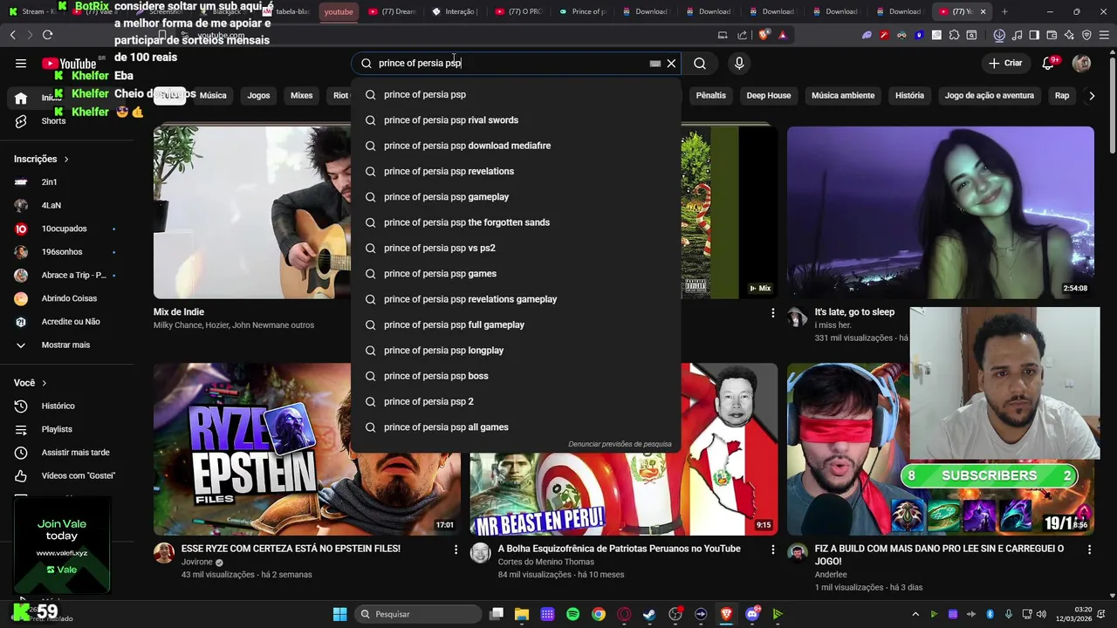Image resolution: width=1117 pixels, height=628 pixels.
Task: Select the Música filter chip
Action: pyautogui.click(x=213, y=95)
